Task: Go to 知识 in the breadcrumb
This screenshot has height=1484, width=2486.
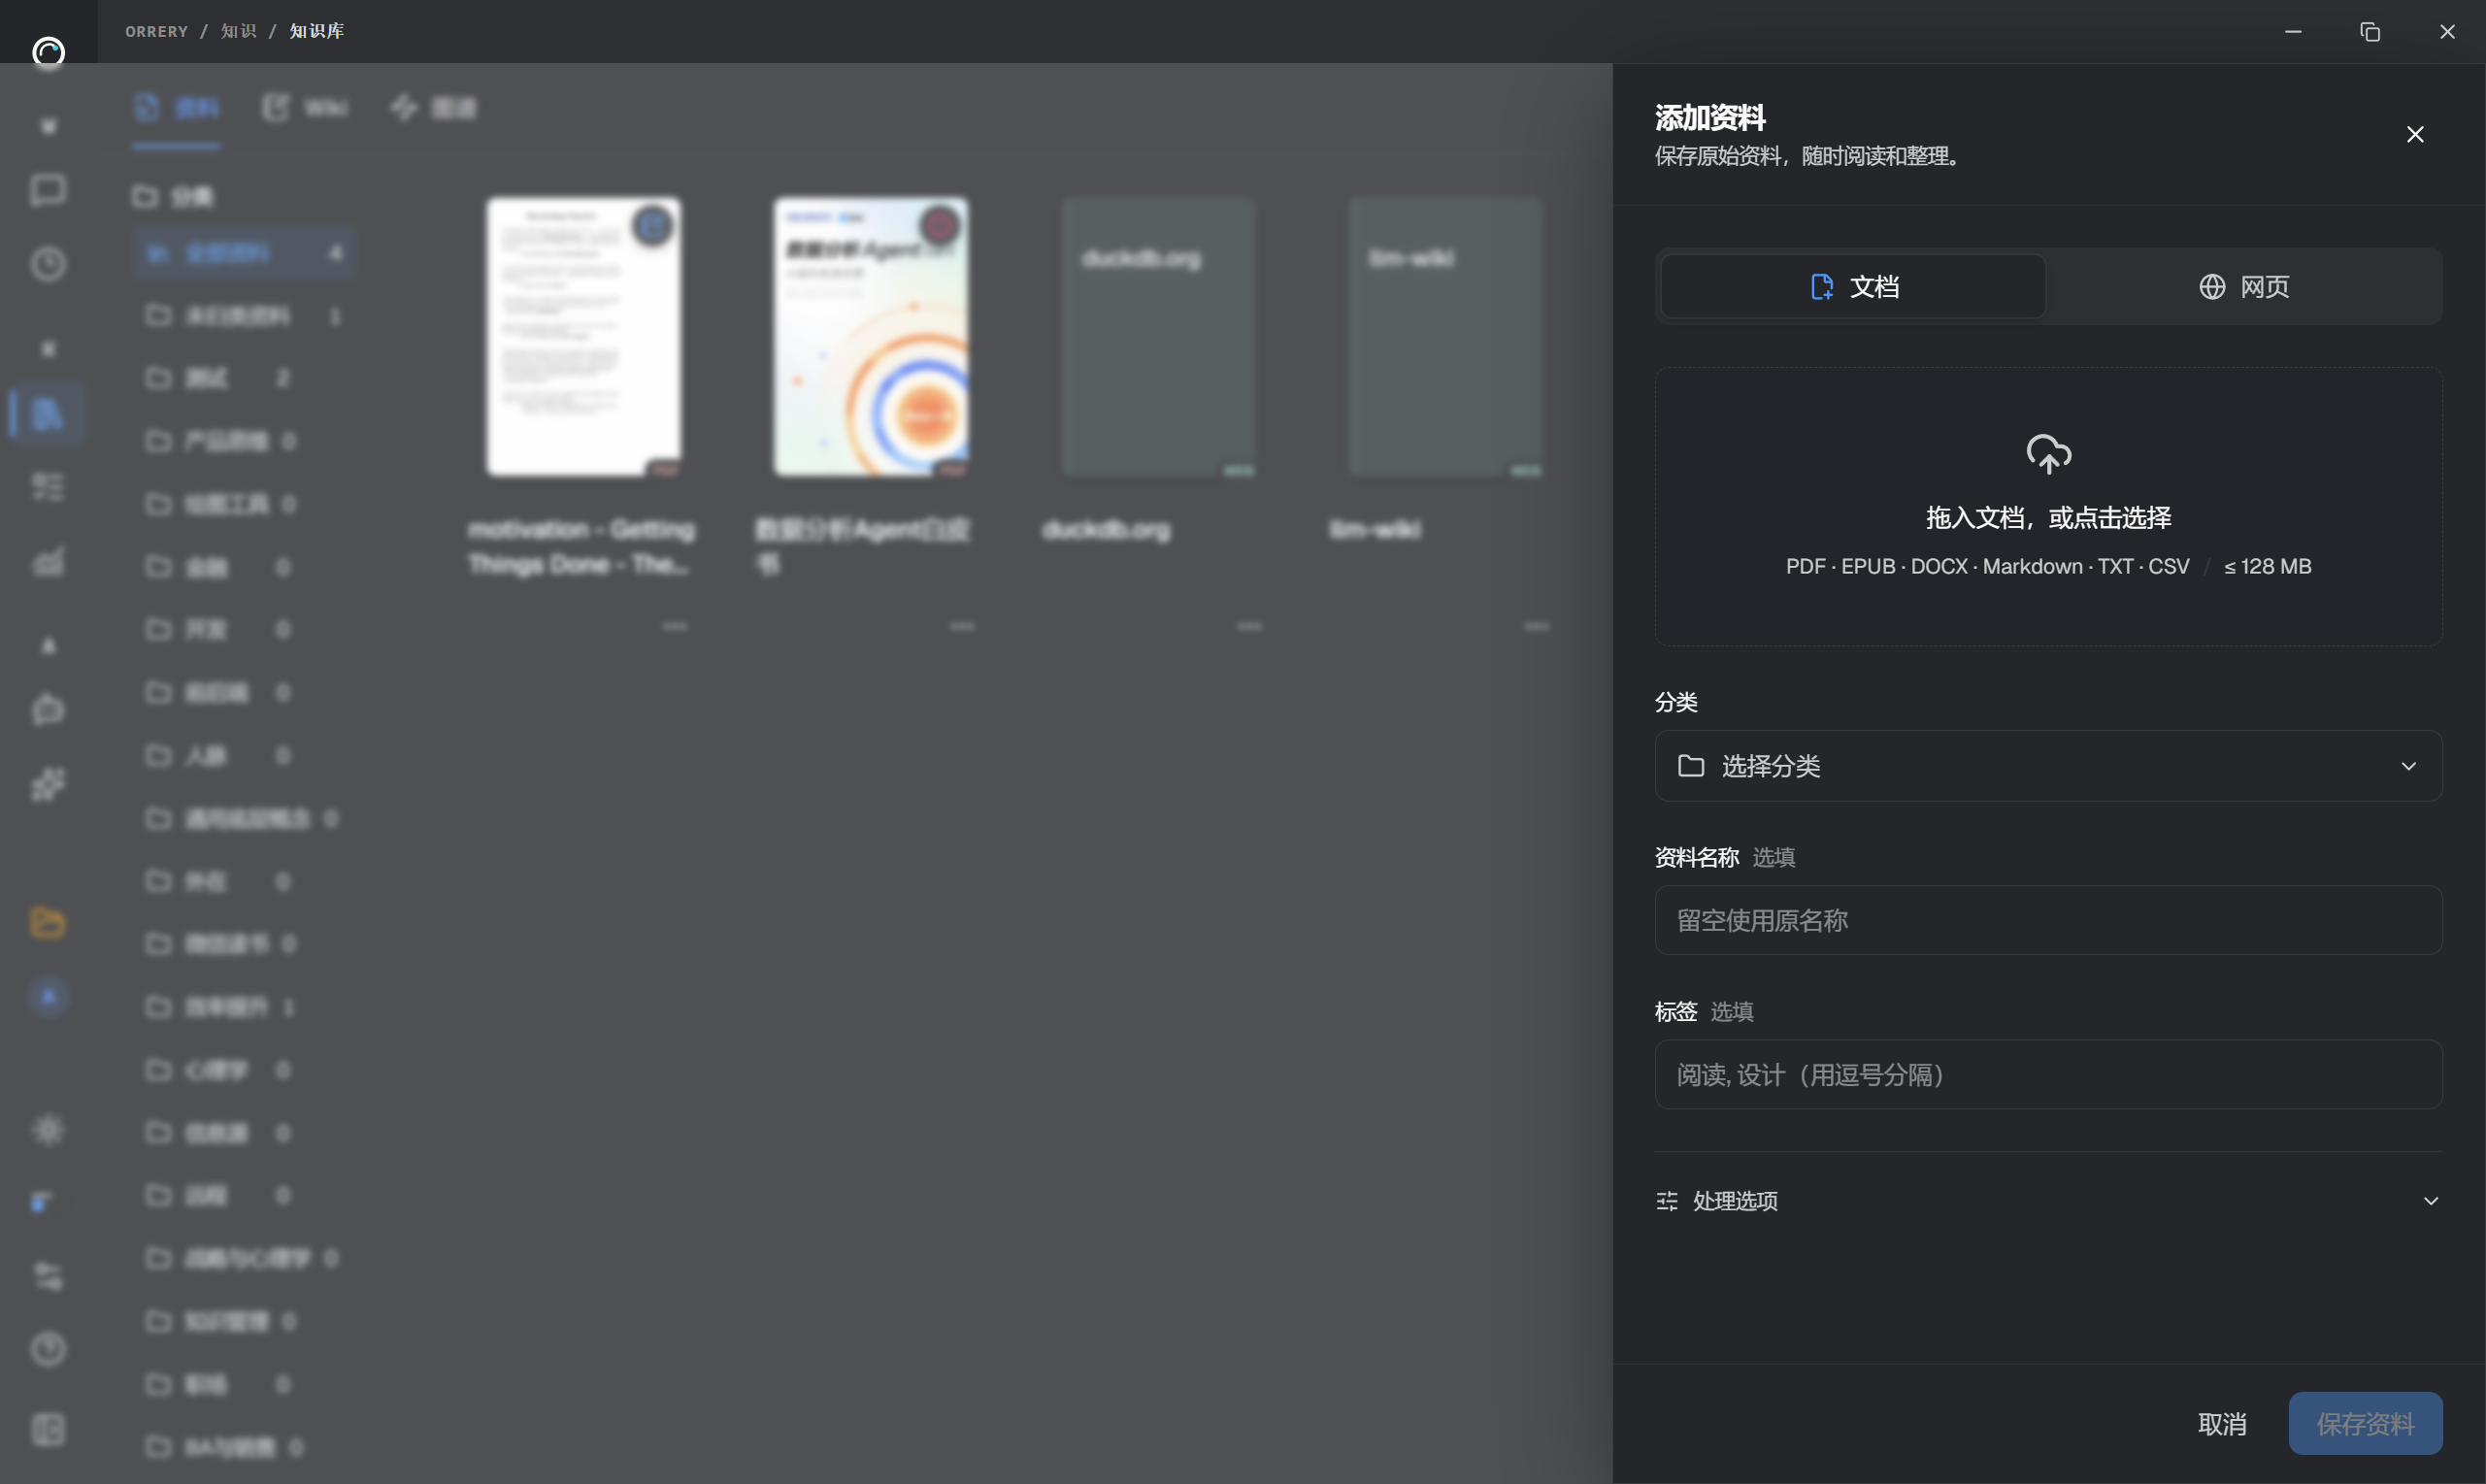Action: pos(238,31)
